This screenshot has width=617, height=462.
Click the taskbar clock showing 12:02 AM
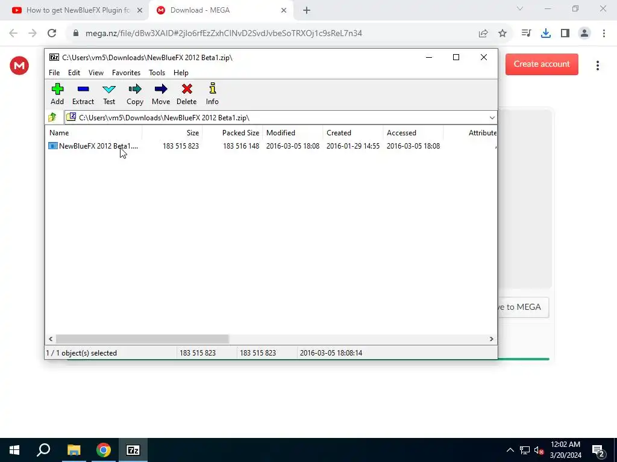(565, 450)
